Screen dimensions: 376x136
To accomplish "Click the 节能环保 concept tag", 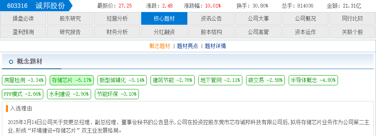I will pyautogui.click(x=117, y=94).
